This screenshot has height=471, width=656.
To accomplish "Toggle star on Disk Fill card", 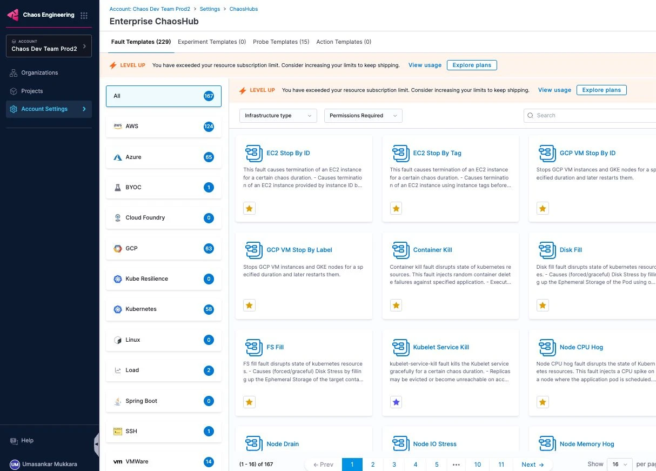I will pyautogui.click(x=543, y=305).
